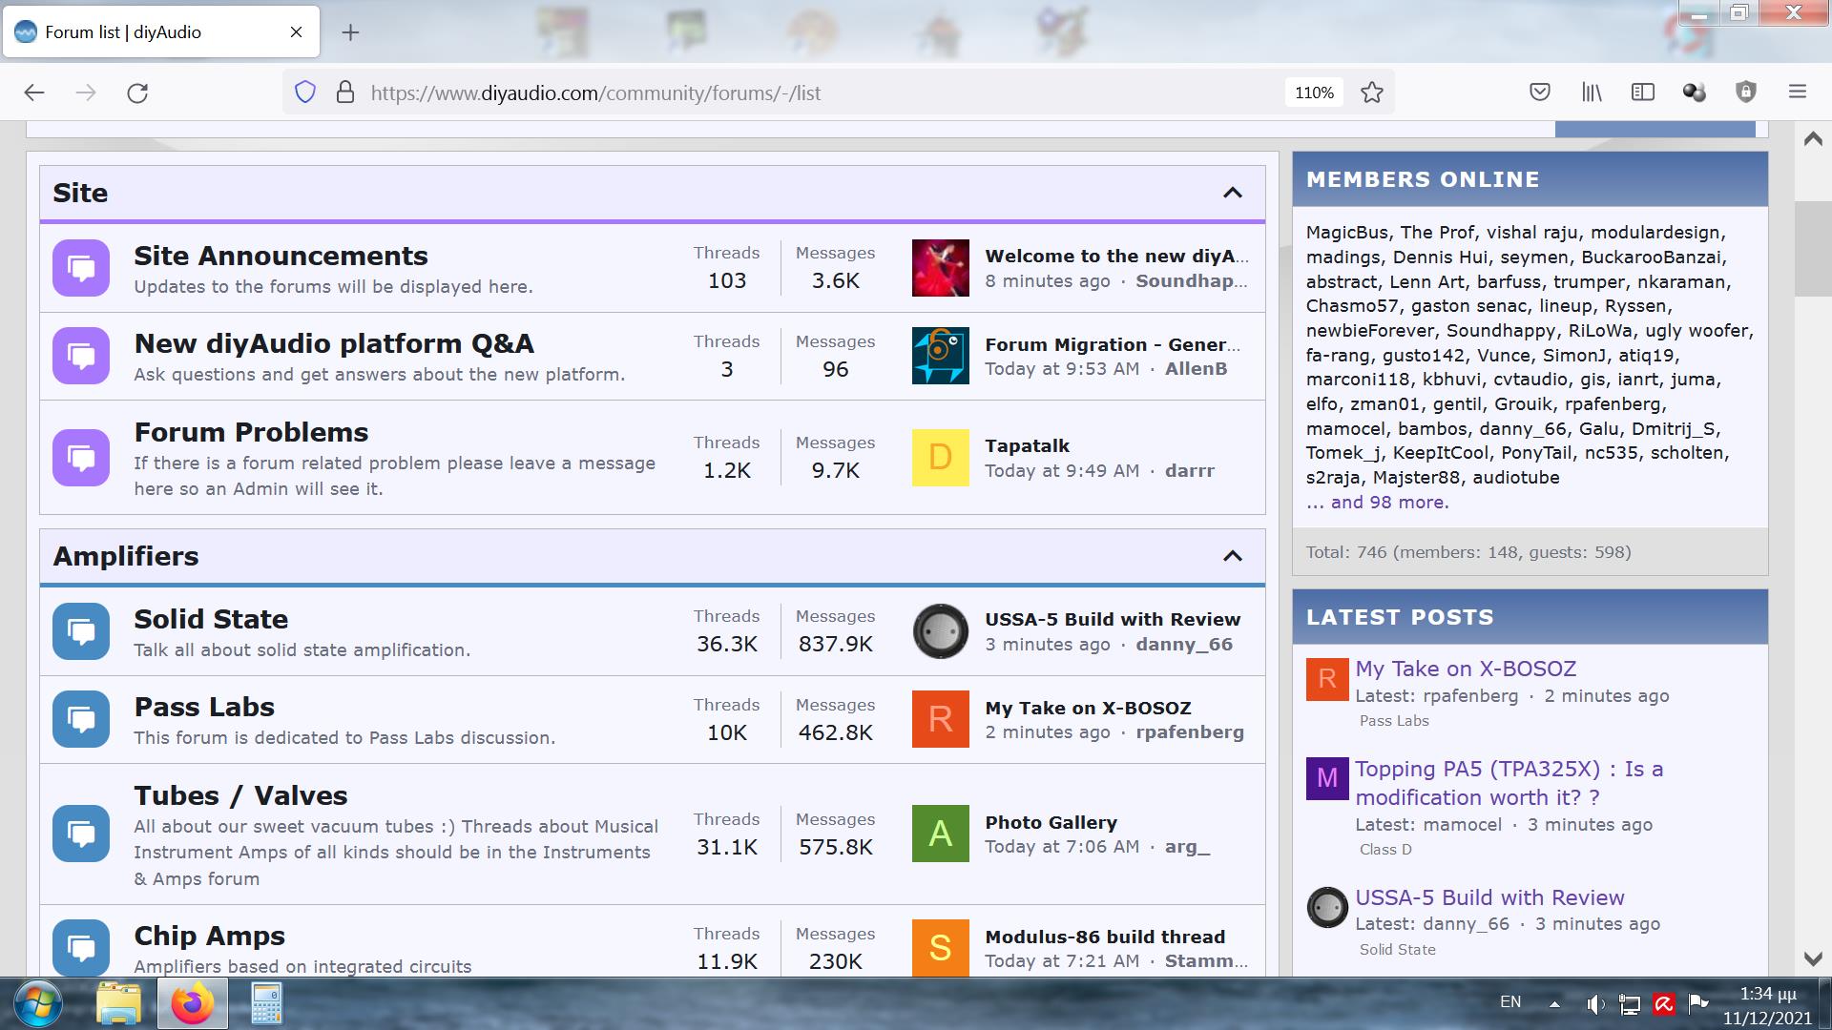1832x1030 pixels.
Task: Open AllenB's avatar beside Forum Migration
Action: (941, 356)
